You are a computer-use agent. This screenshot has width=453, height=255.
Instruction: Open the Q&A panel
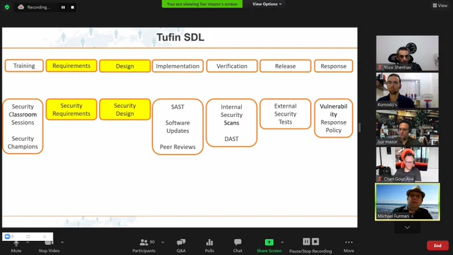[x=181, y=246]
